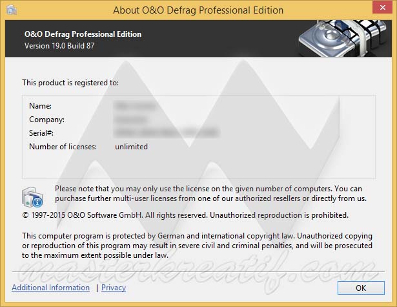Image resolution: width=397 pixels, height=307 pixels.
Task: Click the copyright 1997-2015 O&O Software line
Action: click(x=185, y=215)
